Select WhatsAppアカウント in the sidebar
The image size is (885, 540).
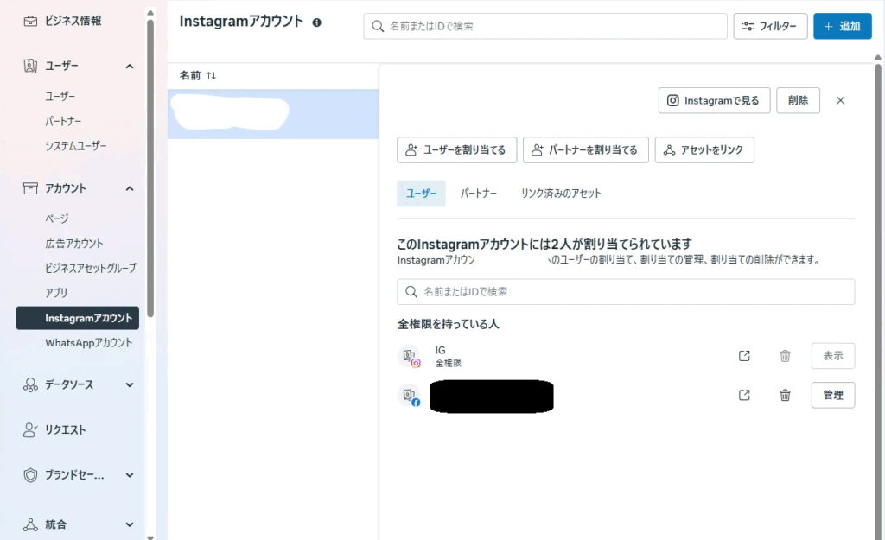(x=88, y=343)
